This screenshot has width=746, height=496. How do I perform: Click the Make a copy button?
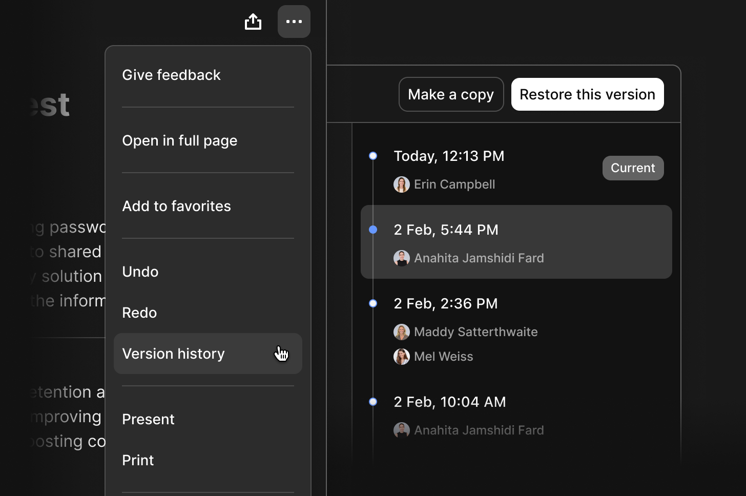pos(451,94)
